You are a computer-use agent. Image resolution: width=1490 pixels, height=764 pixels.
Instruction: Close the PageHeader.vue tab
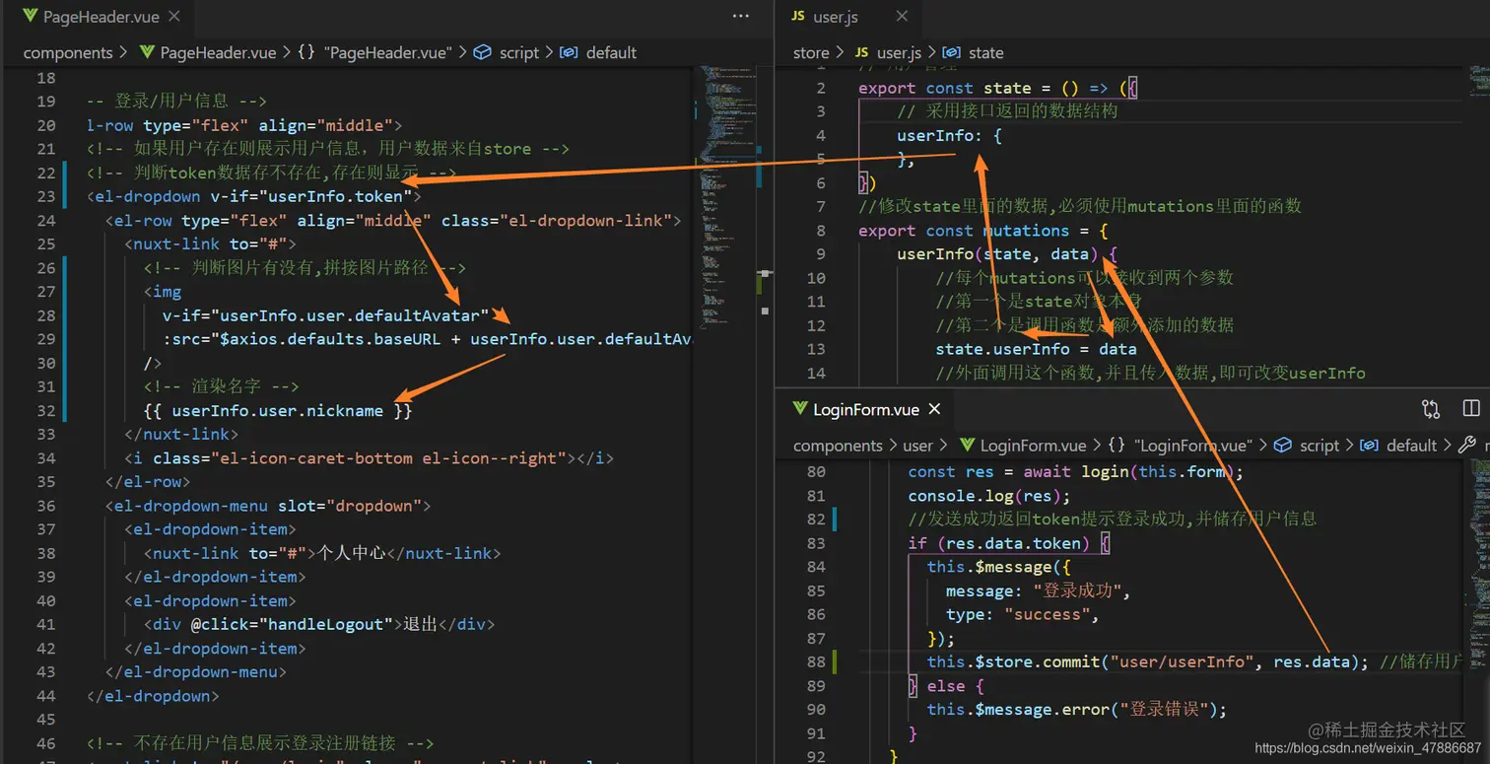coord(174,17)
